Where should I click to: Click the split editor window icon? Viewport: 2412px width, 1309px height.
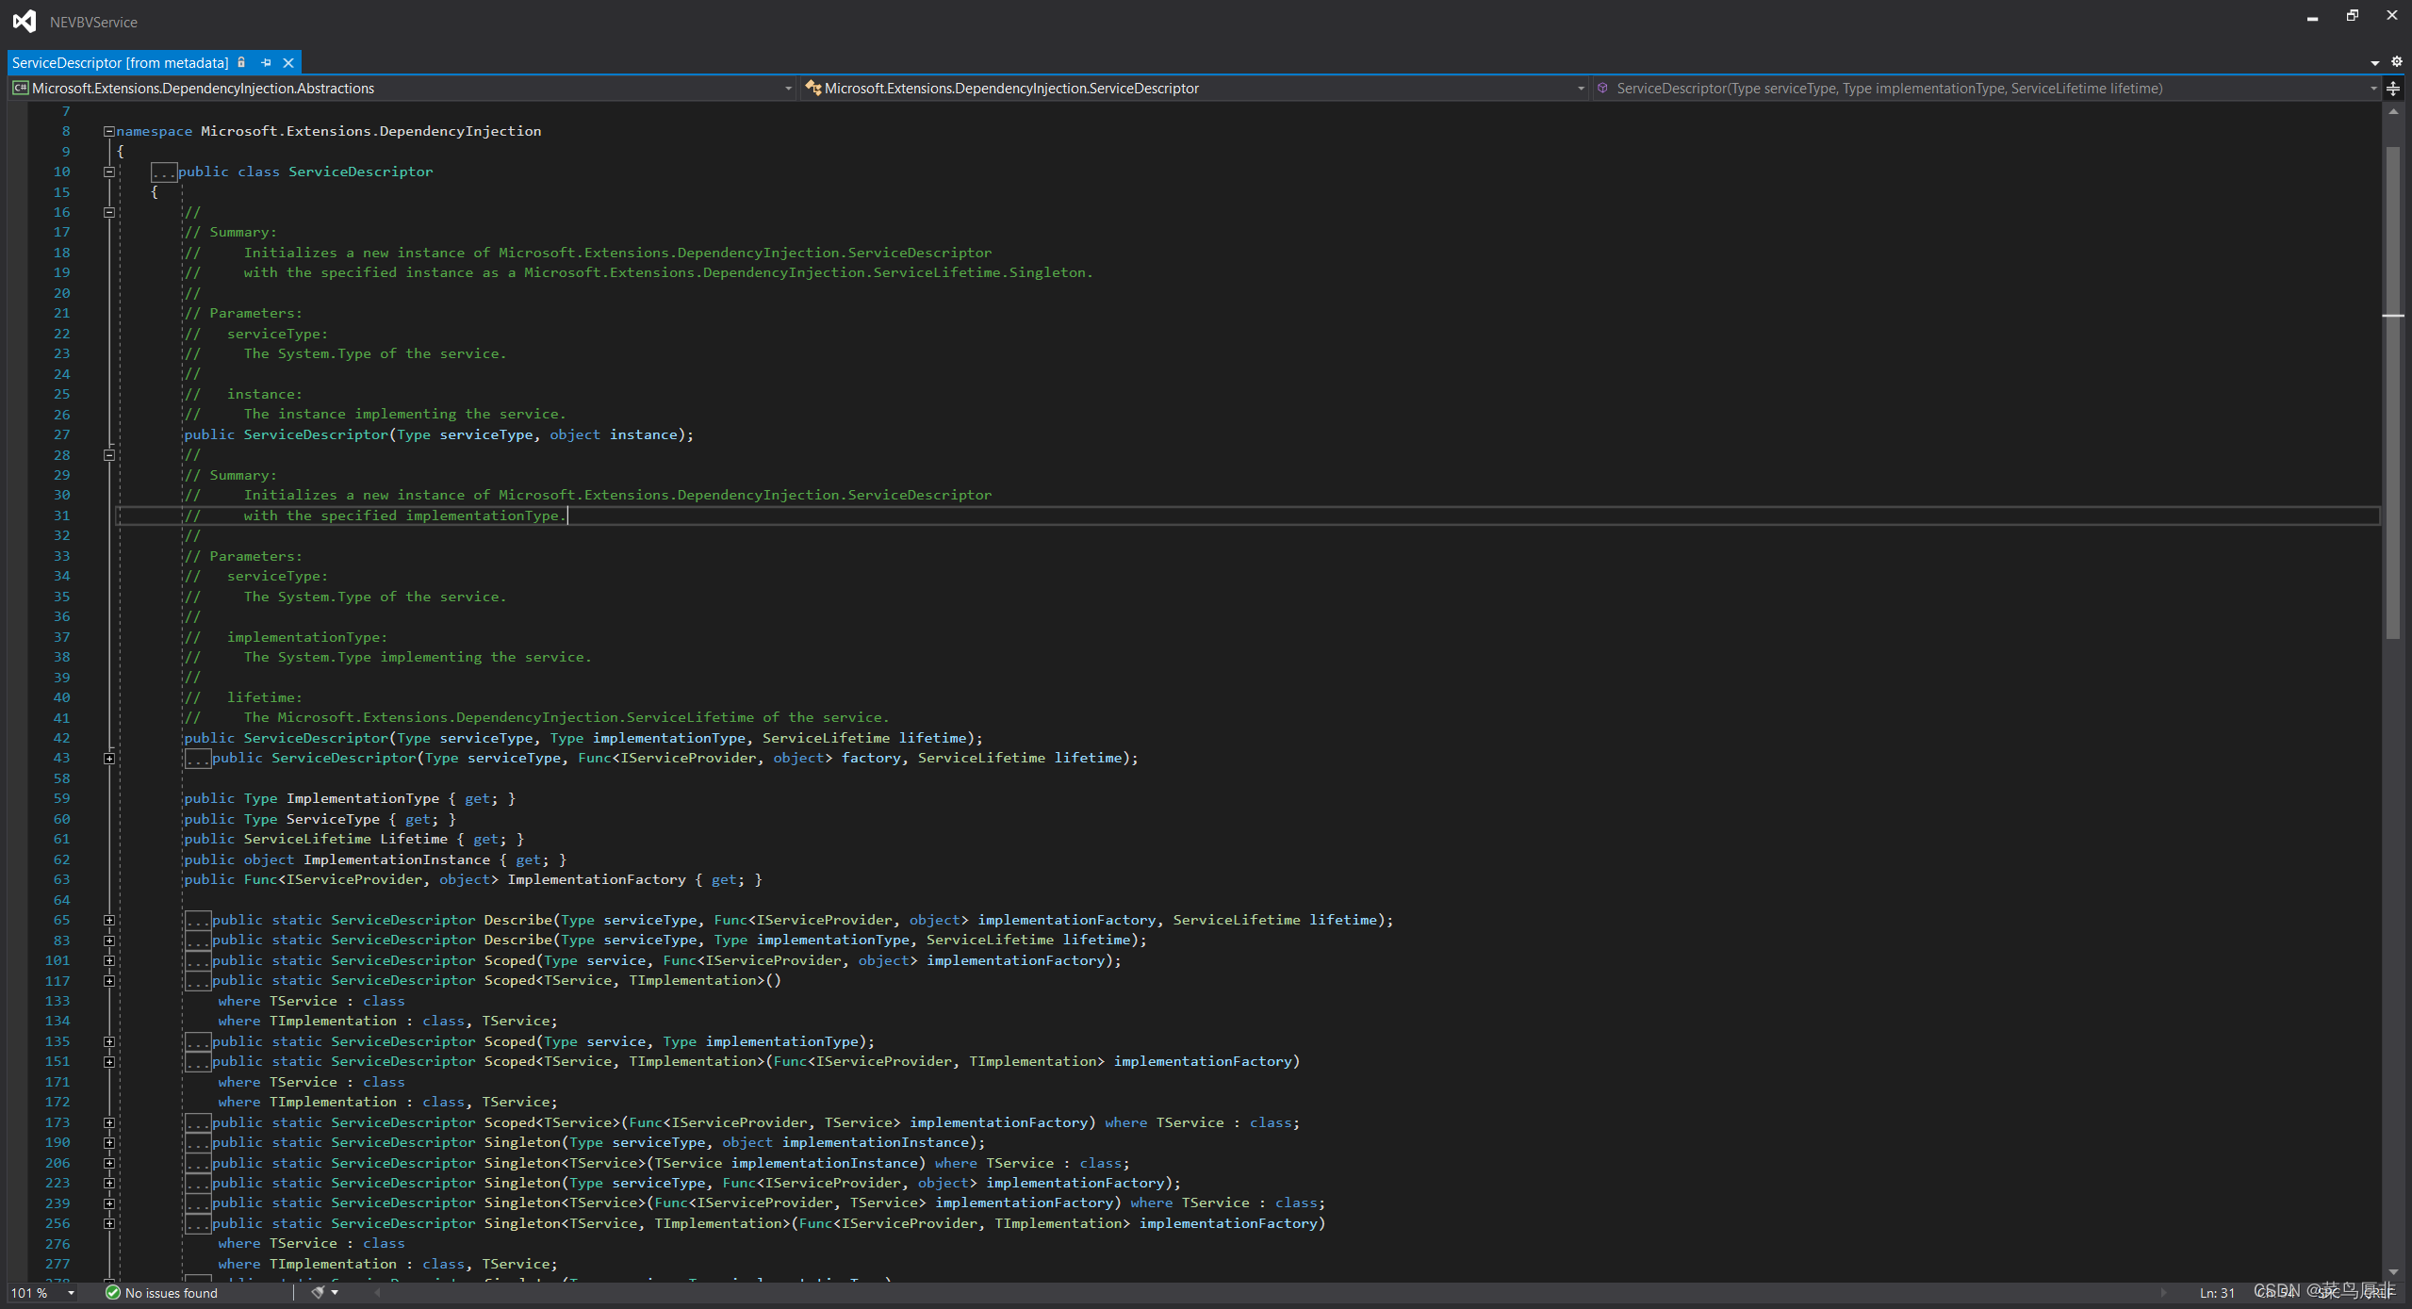click(2393, 89)
